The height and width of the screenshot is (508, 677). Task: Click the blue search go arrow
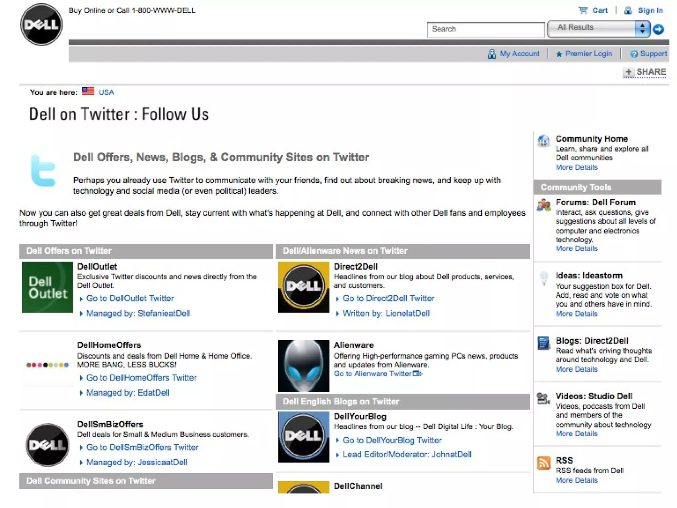point(658,29)
